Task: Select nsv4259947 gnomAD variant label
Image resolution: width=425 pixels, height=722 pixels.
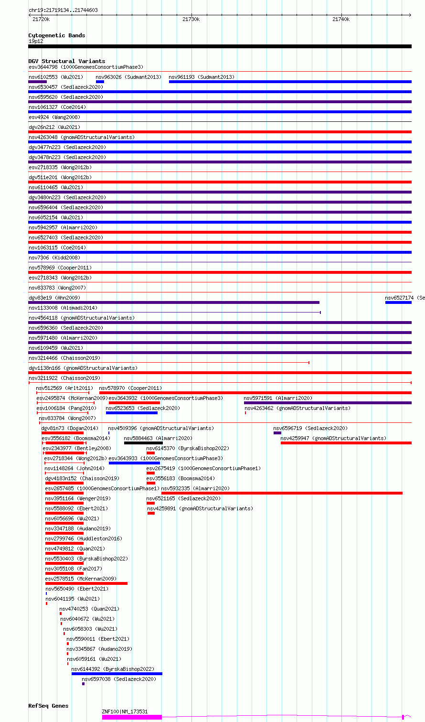Action: click(x=333, y=438)
